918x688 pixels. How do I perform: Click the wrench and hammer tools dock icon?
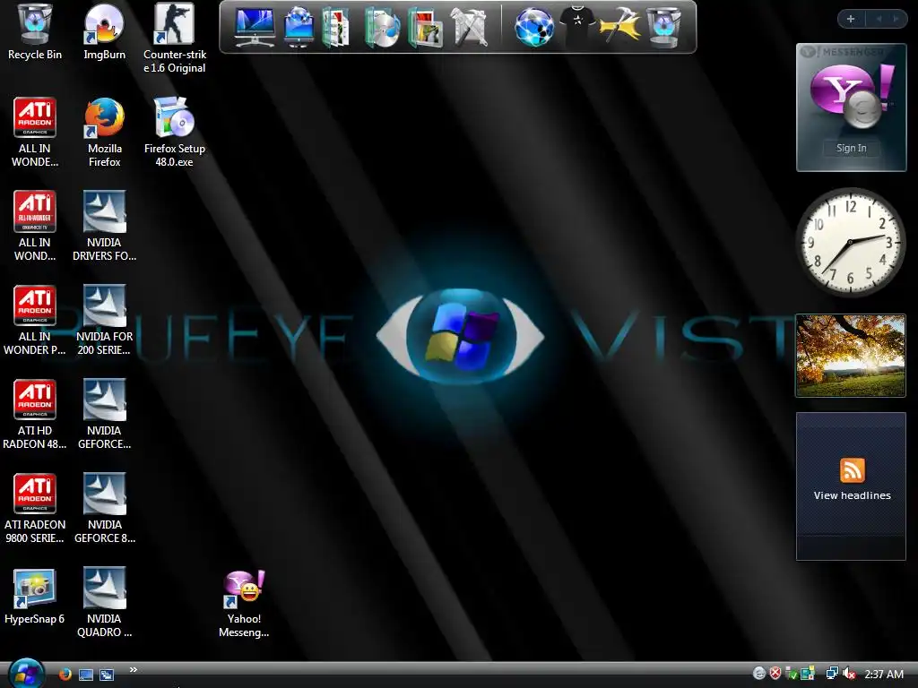tap(469, 27)
